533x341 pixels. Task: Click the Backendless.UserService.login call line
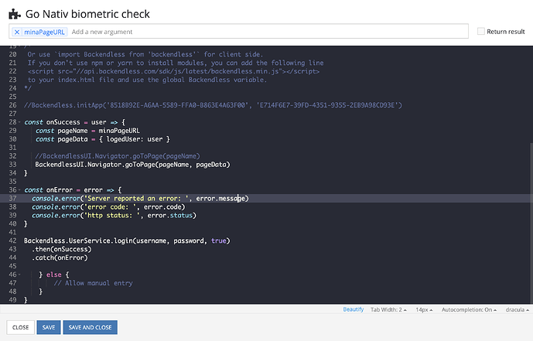(x=127, y=240)
